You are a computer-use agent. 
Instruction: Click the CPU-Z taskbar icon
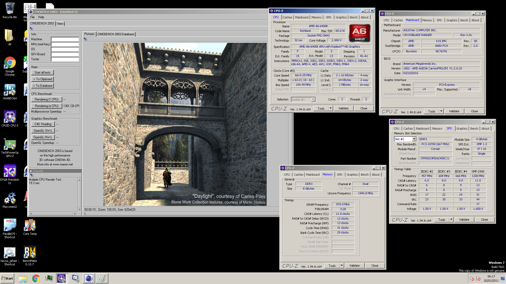(x=61, y=278)
